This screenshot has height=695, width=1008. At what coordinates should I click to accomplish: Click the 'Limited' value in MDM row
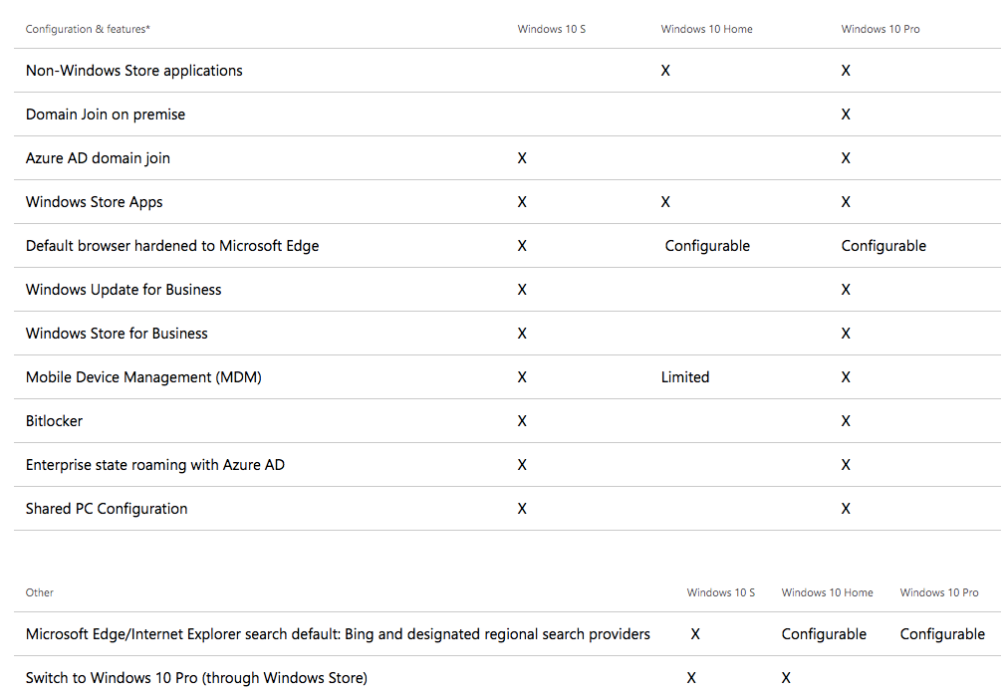(685, 377)
